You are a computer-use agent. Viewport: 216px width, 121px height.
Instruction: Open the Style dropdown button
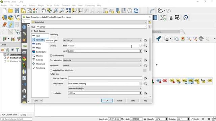point(37,100)
